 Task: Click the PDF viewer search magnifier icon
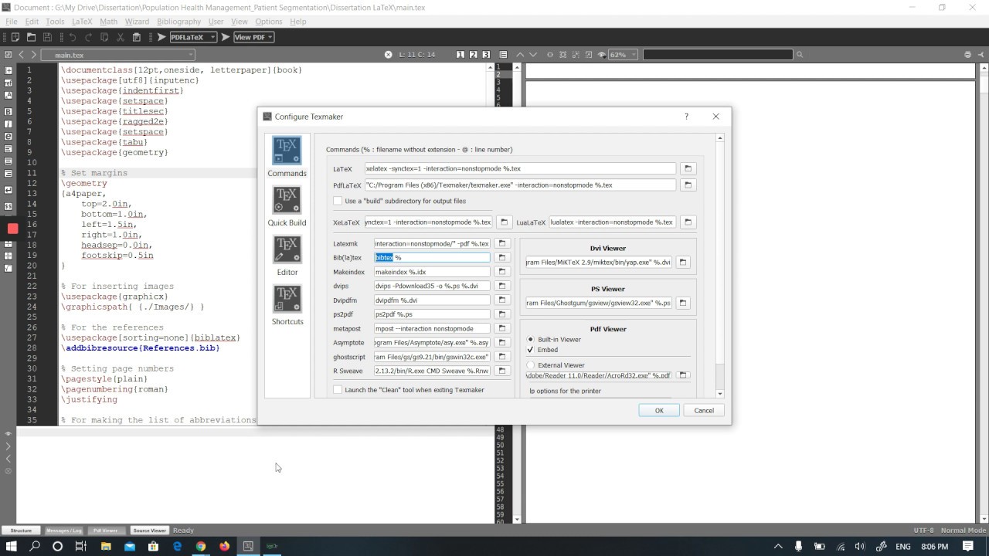(800, 55)
